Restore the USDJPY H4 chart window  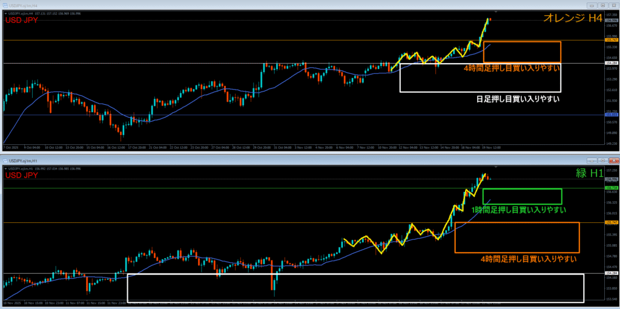pos(602,5)
